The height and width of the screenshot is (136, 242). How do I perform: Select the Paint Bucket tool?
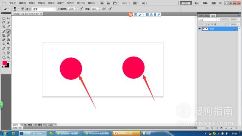8,39
